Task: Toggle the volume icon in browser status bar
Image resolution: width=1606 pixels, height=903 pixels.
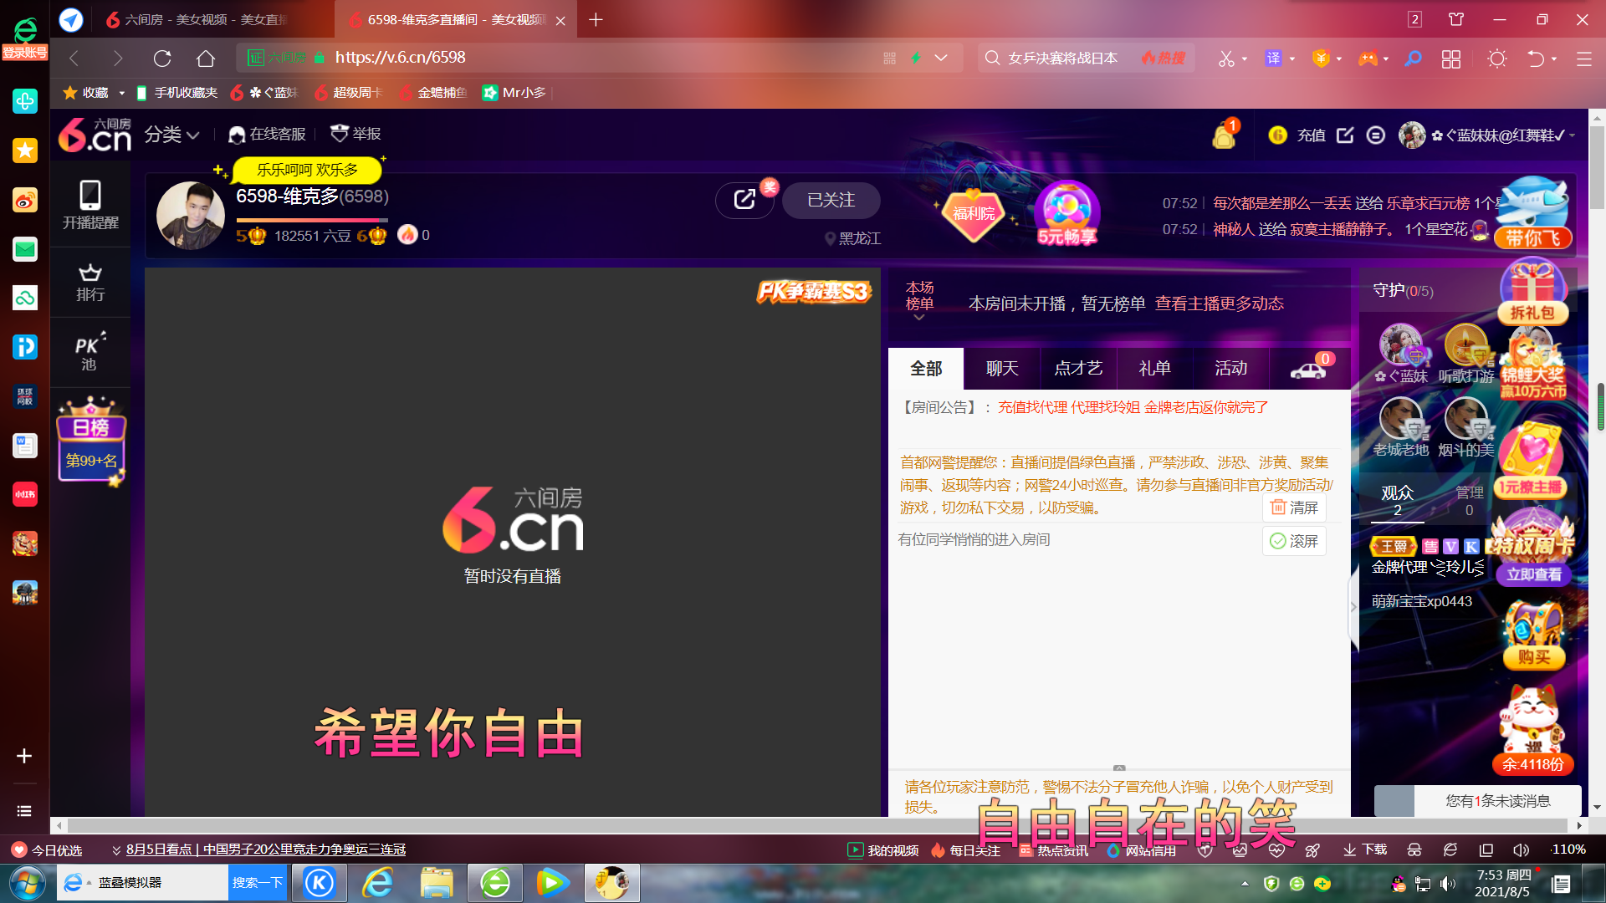Action: [x=1521, y=849]
